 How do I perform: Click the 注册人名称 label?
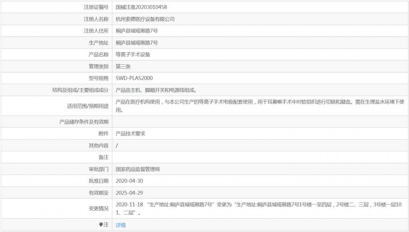[96, 19]
